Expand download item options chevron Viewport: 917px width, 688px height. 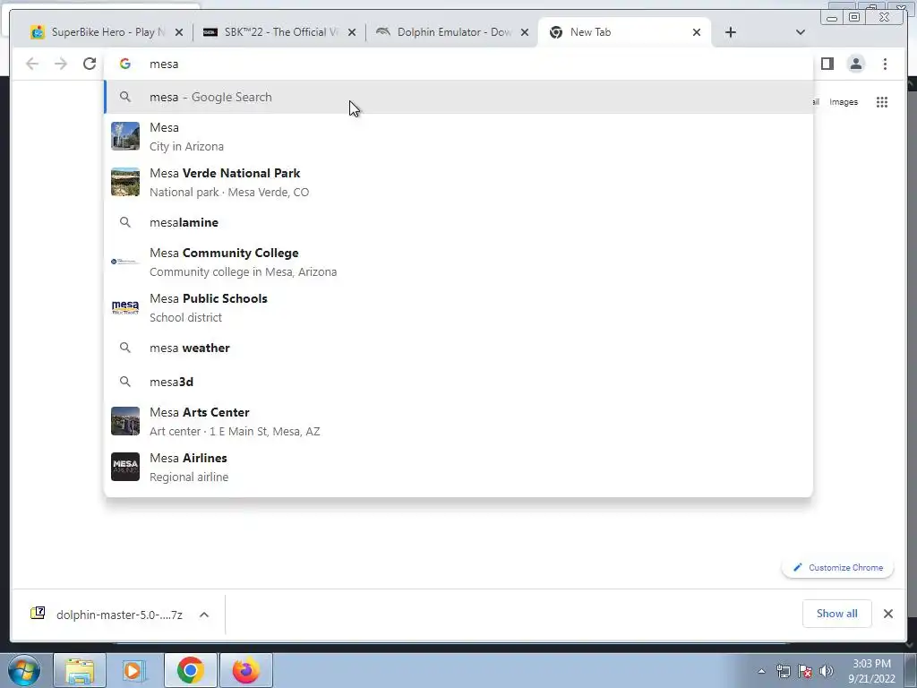coord(204,615)
